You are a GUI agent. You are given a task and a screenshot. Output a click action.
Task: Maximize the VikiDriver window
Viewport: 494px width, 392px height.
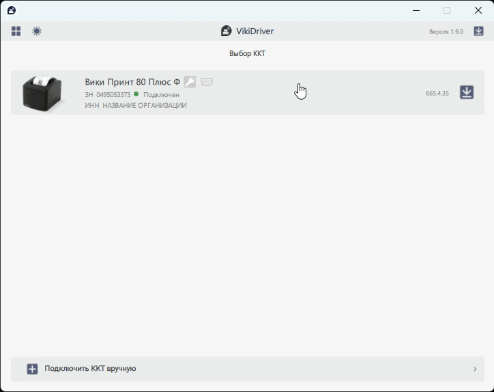[447, 10]
